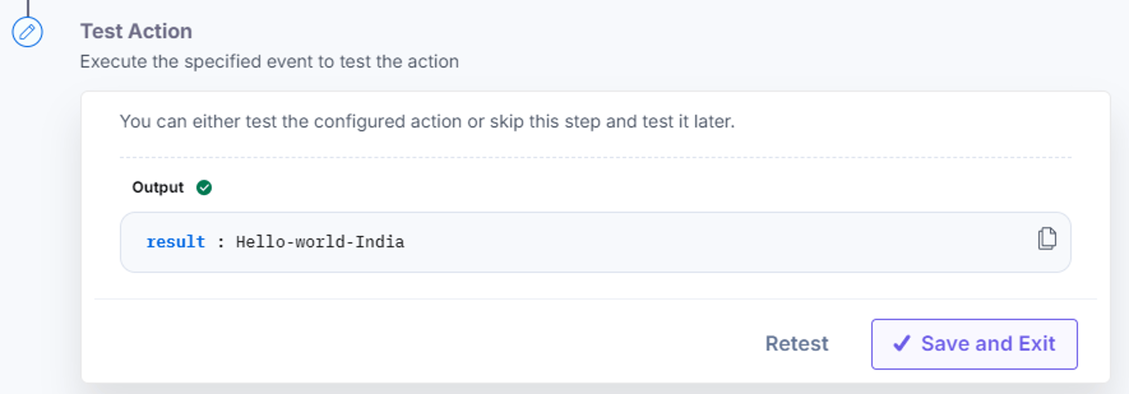The width and height of the screenshot is (1129, 394).
Task: Click the green success checkmark next to Output
Action: 204,188
